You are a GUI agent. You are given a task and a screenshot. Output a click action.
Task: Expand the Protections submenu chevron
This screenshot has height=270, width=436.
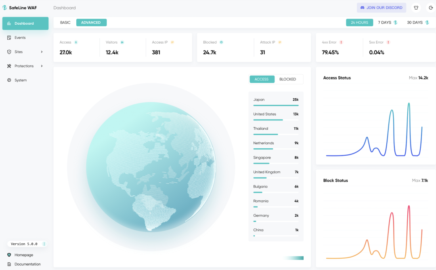(x=42, y=66)
